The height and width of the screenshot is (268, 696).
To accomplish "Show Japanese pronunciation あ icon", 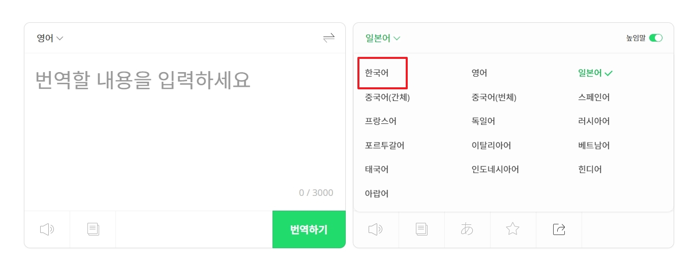I will click(x=467, y=229).
